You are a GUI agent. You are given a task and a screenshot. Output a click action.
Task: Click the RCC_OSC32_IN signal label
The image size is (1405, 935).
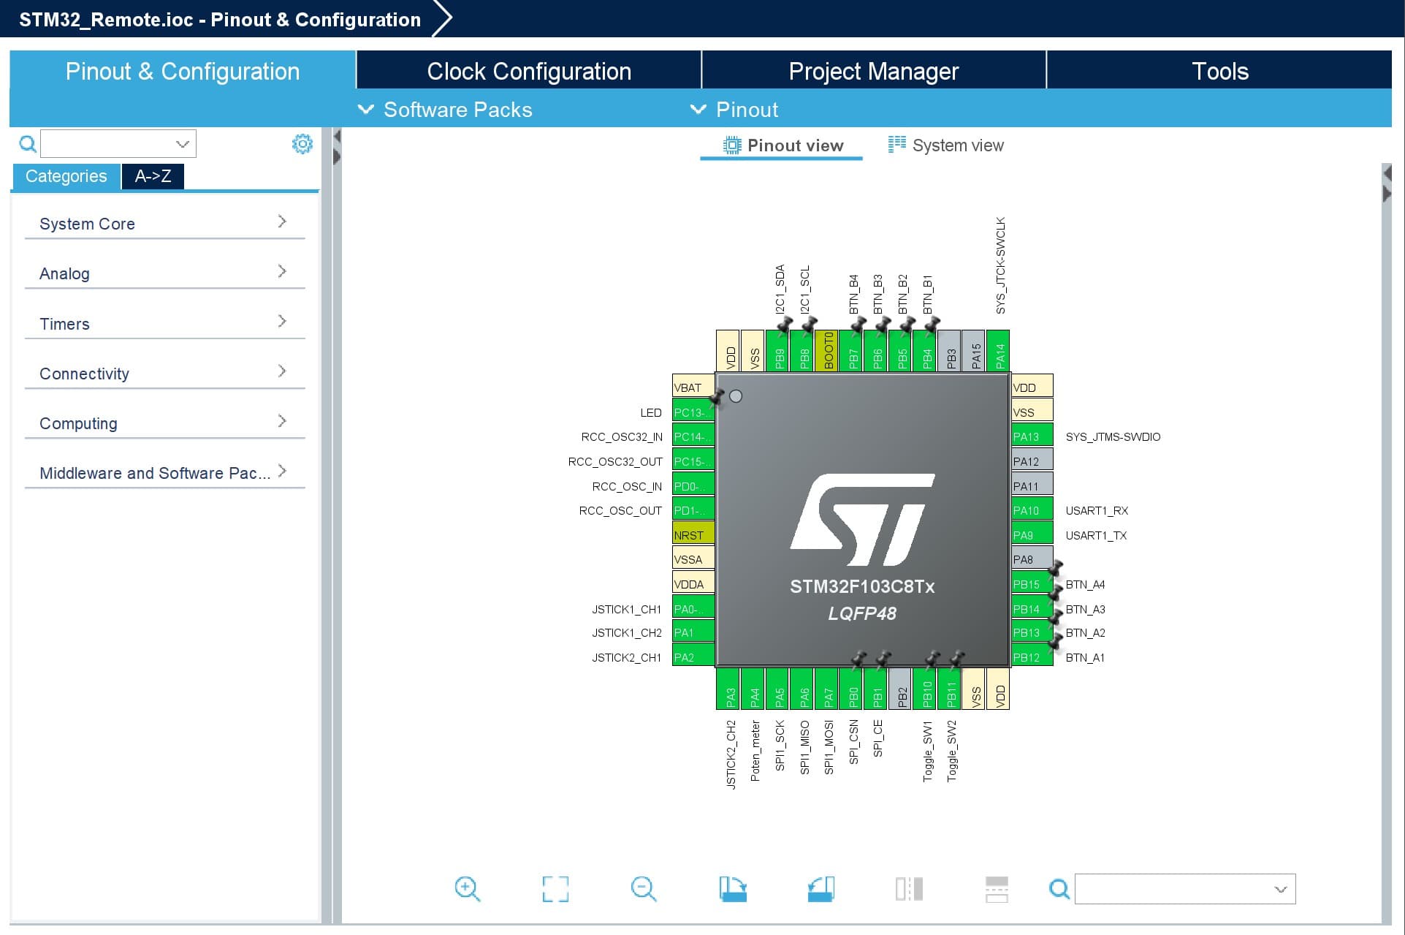pyautogui.click(x=622, y=436)
